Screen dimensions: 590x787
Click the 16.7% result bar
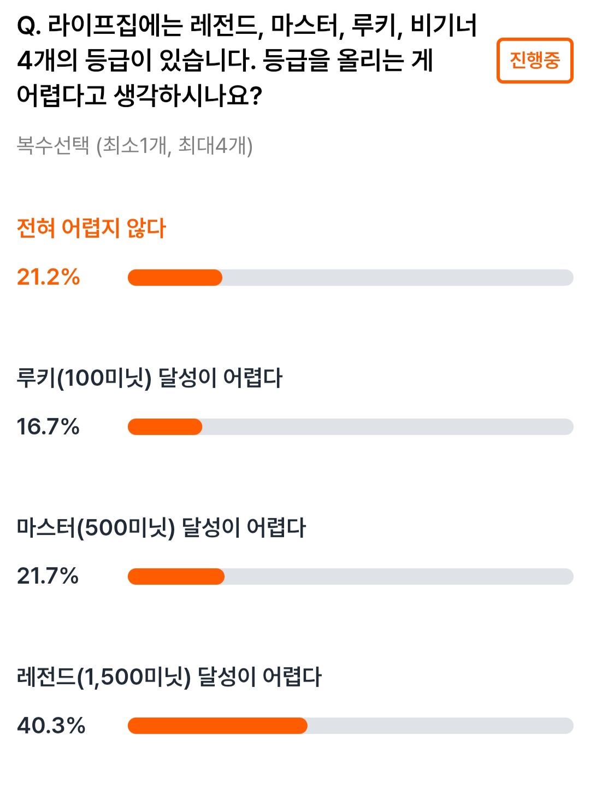[x=351, y=427]
